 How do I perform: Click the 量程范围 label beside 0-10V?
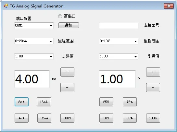[x=151, y=41]
